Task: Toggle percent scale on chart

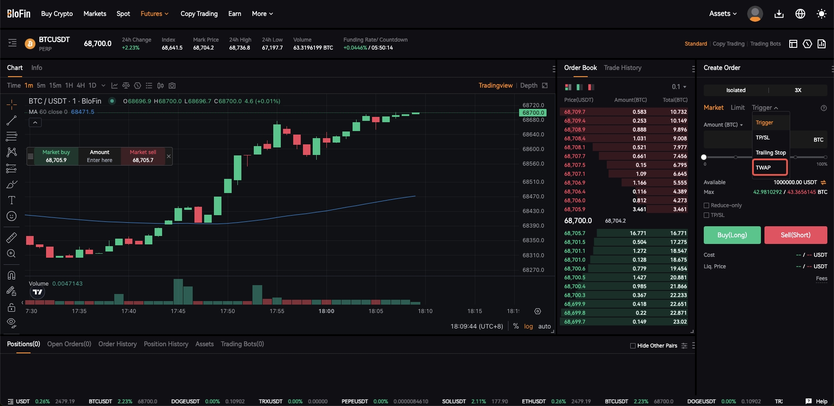Action: click(x=516, y=326)
